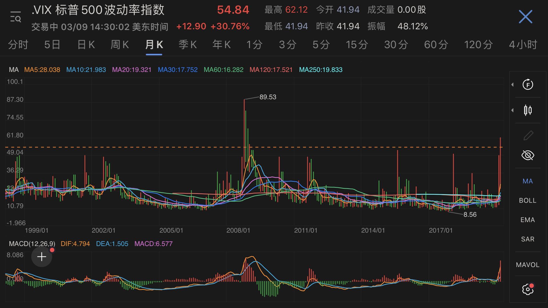Viewport: 548px width, 308px height.
Task: Switch to the 60分 tab
Action: coord(436,45)
